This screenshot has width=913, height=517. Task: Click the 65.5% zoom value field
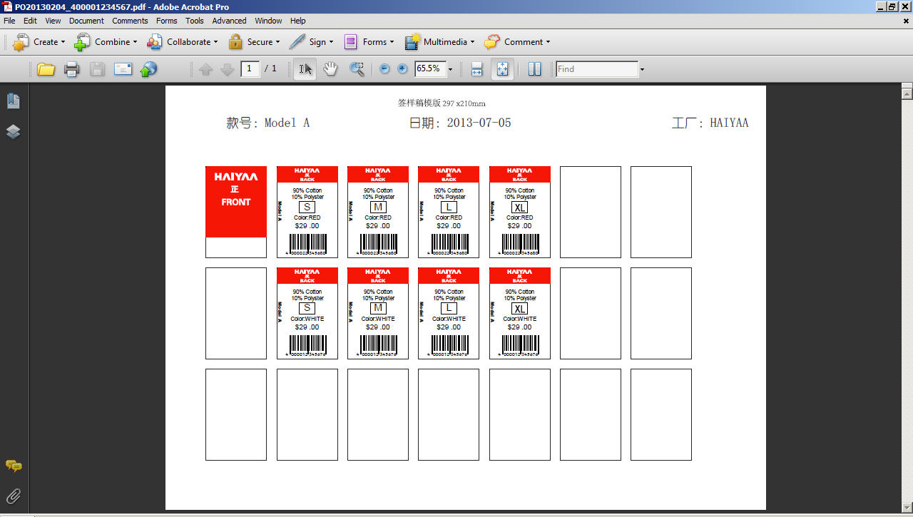click(430, 69)
